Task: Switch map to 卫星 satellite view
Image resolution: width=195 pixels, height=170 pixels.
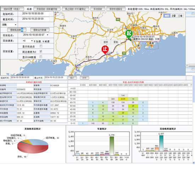Action: point(174,16)
